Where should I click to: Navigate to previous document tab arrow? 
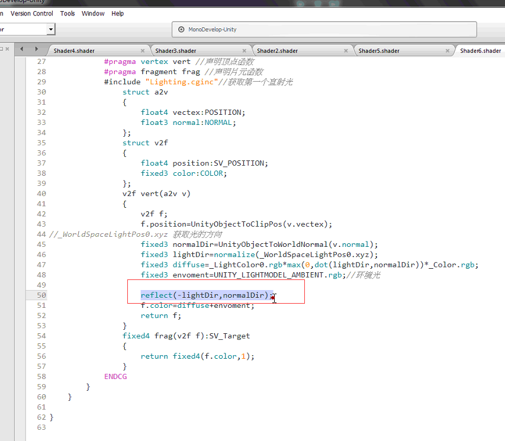(21, 49)
